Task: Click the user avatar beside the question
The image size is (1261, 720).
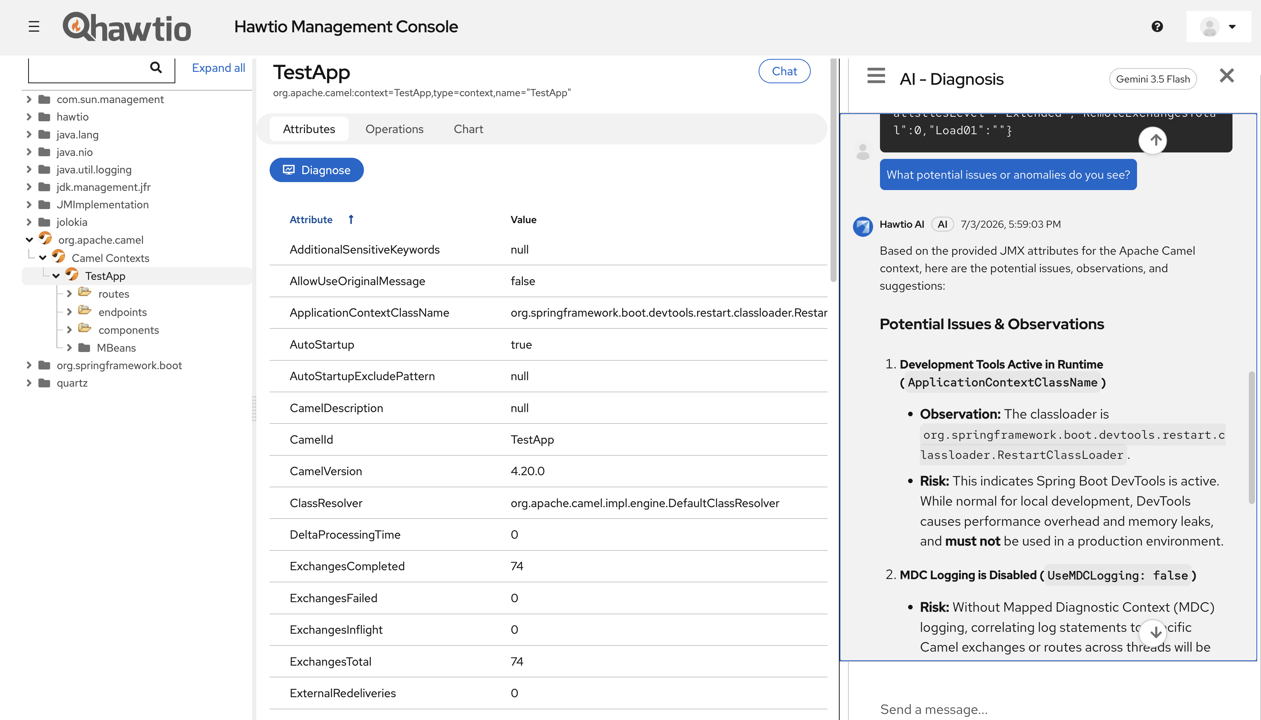Action: click(862, 152)
